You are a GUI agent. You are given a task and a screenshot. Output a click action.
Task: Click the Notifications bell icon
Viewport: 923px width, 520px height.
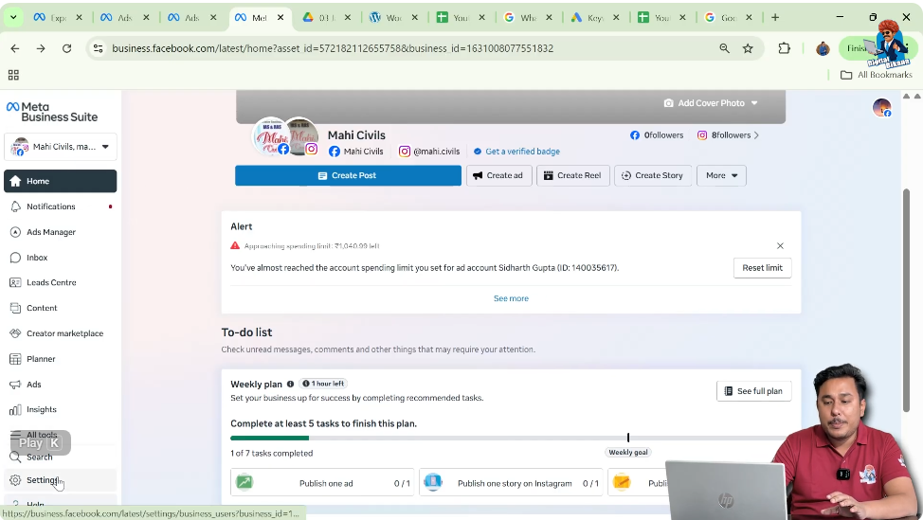click(x=15, y=206)
